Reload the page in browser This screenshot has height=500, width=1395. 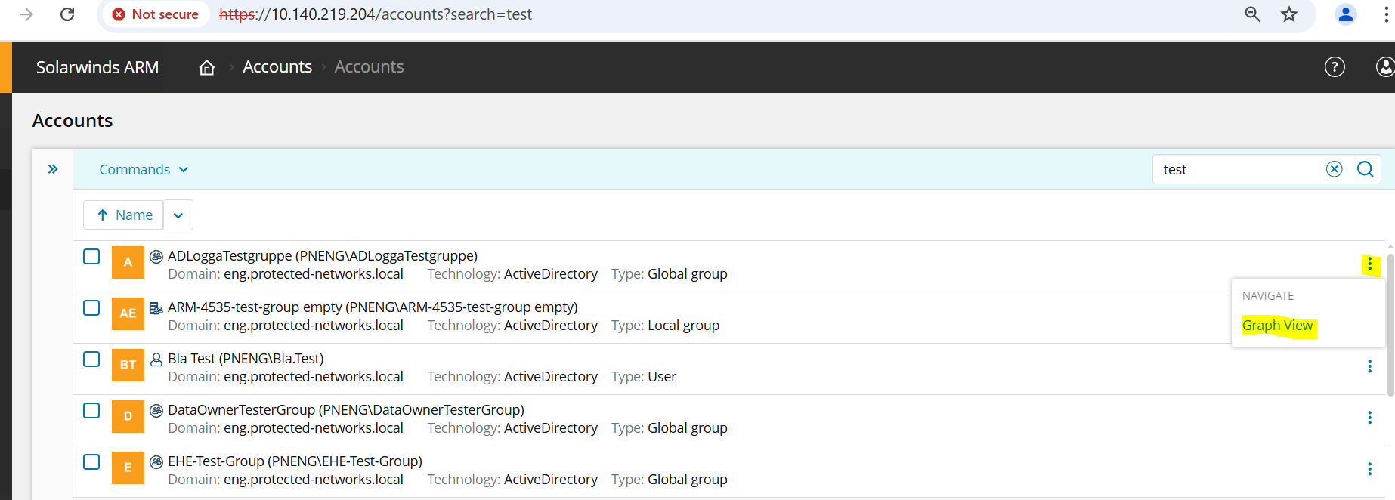[x=67, y=14]
